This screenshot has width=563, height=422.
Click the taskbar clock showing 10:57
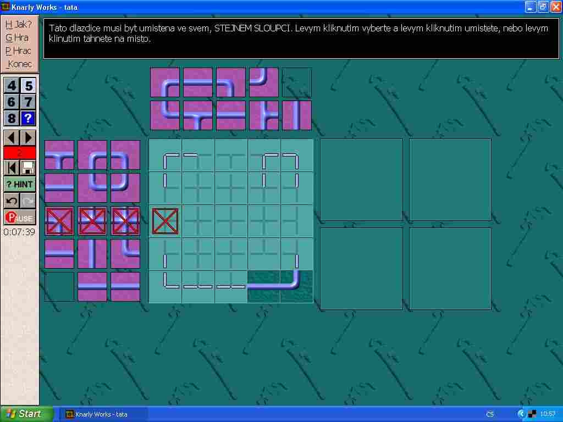(548, 414)
